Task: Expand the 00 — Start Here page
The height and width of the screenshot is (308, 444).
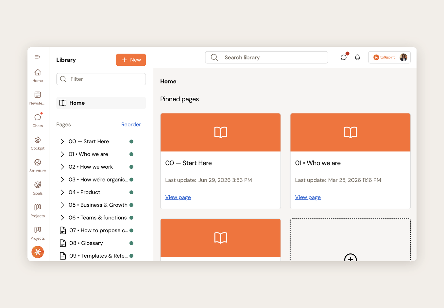Action: point(62,142)
